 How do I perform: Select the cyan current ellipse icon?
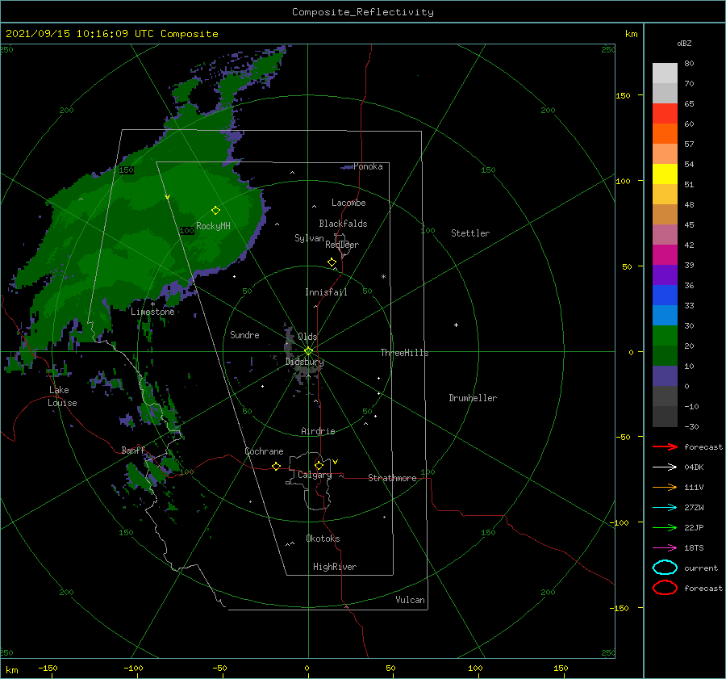(x=665, y=568)
